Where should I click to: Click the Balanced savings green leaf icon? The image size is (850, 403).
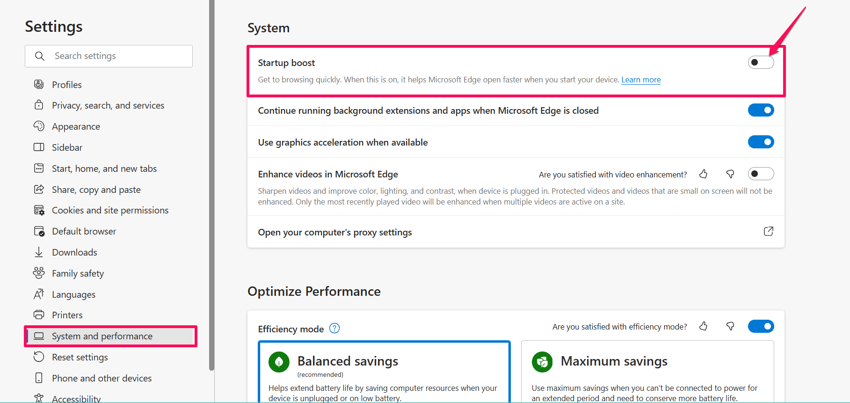click(279, 362)
